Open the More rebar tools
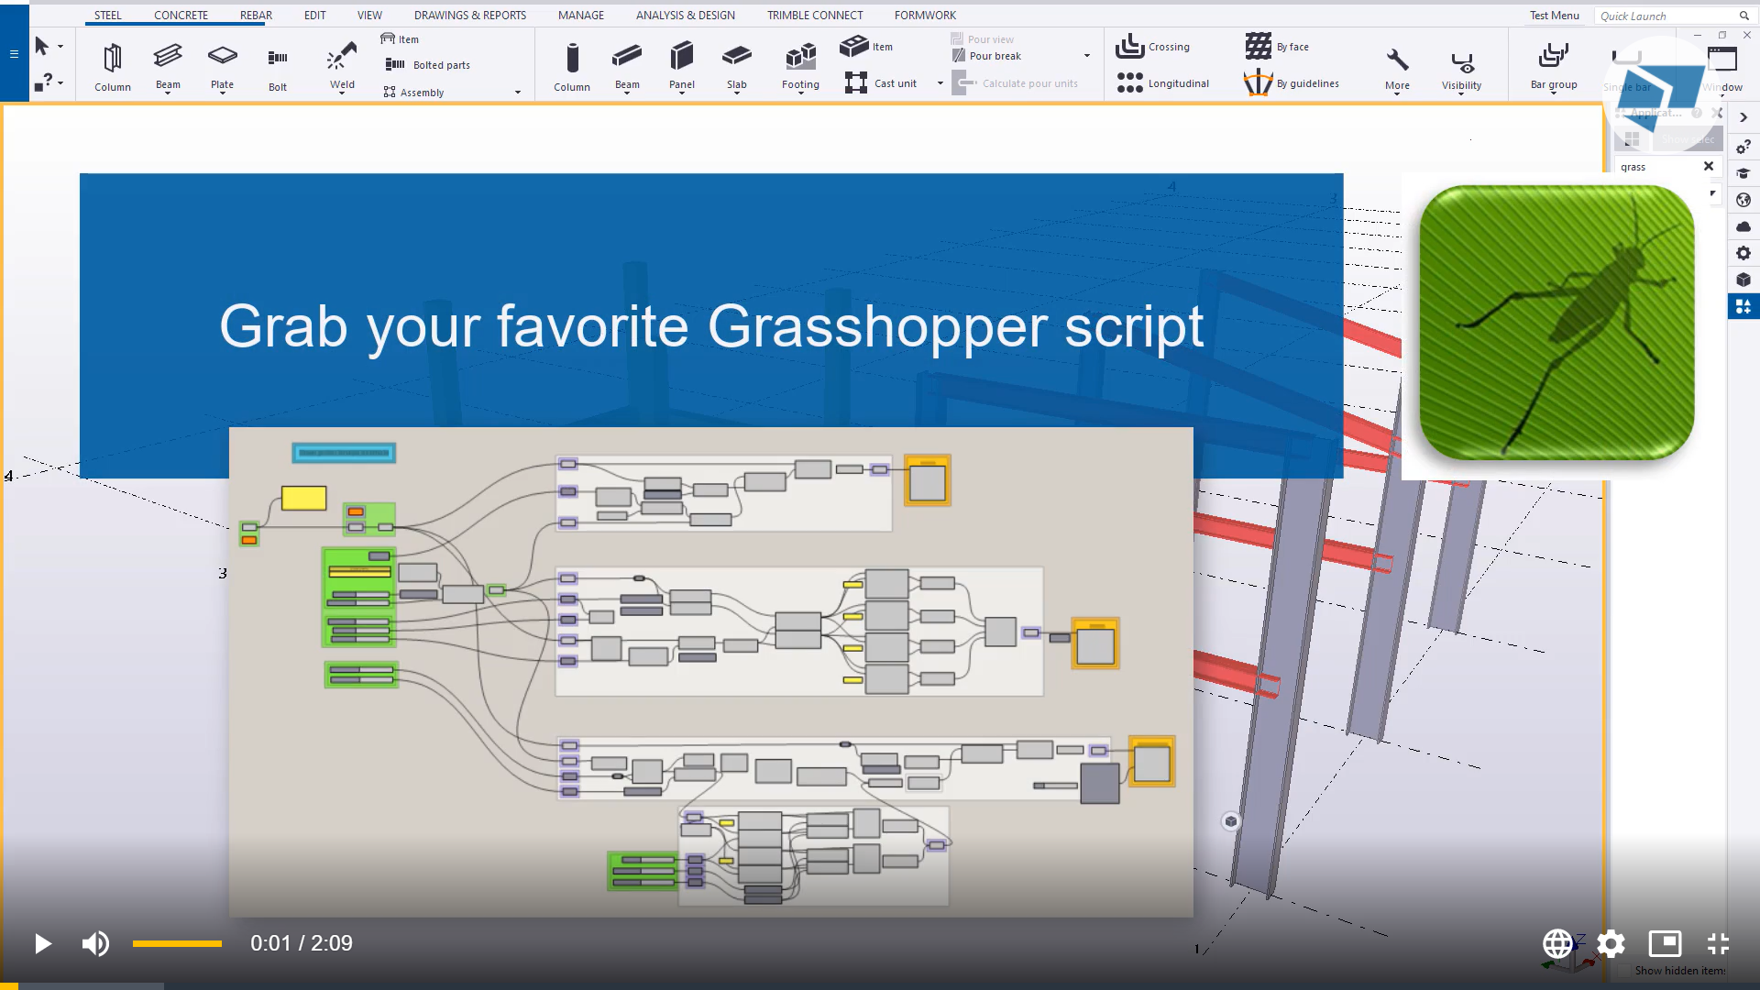Screen dimensions: 1760x990 (1397, 69)
